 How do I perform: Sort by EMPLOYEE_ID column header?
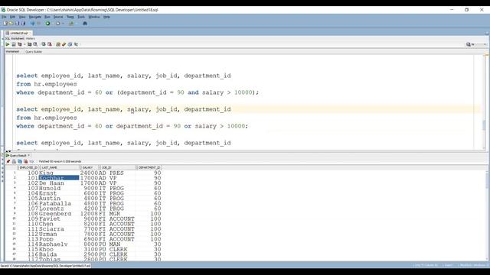point(28,168)
